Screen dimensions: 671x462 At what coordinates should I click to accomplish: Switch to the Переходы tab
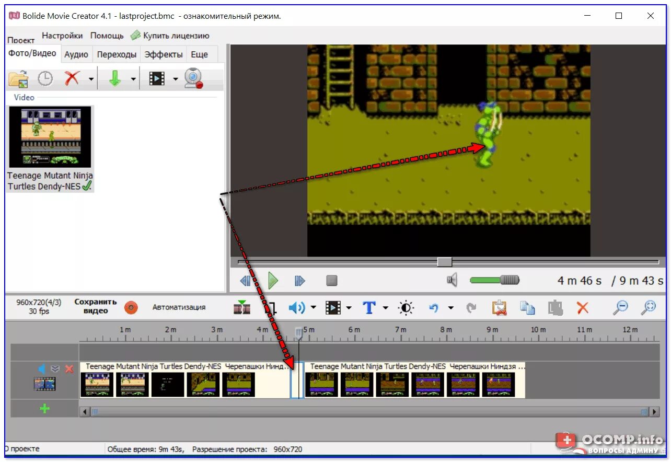117,54
